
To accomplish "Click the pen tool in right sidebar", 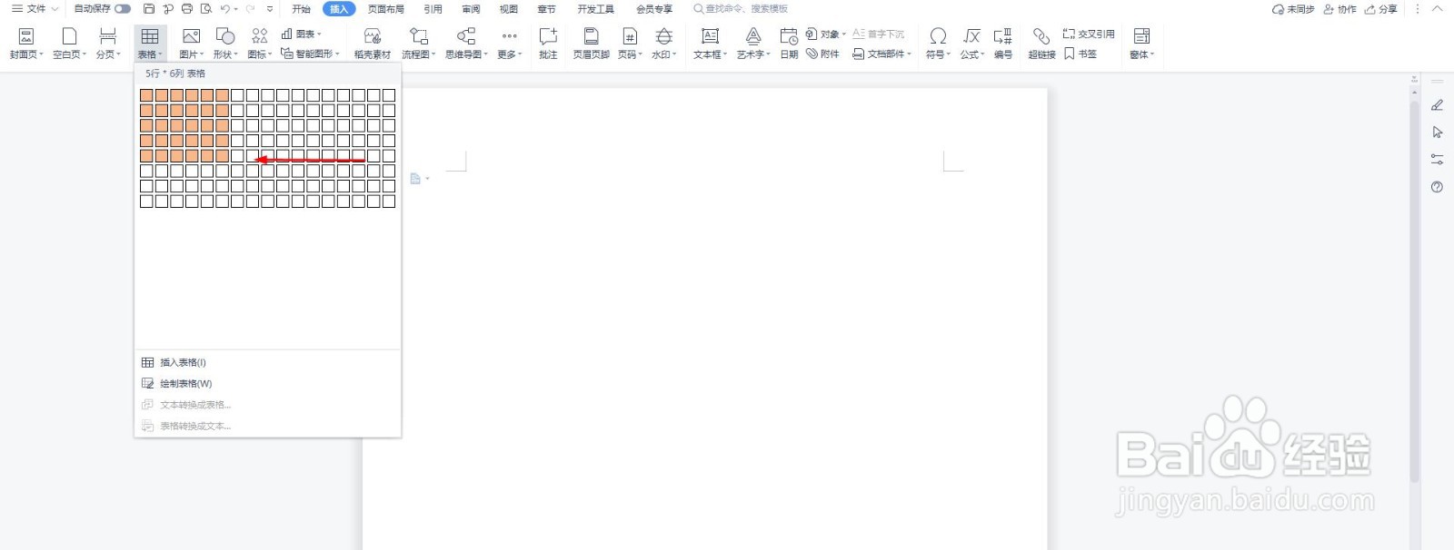I will click(x=1437, y=105).
